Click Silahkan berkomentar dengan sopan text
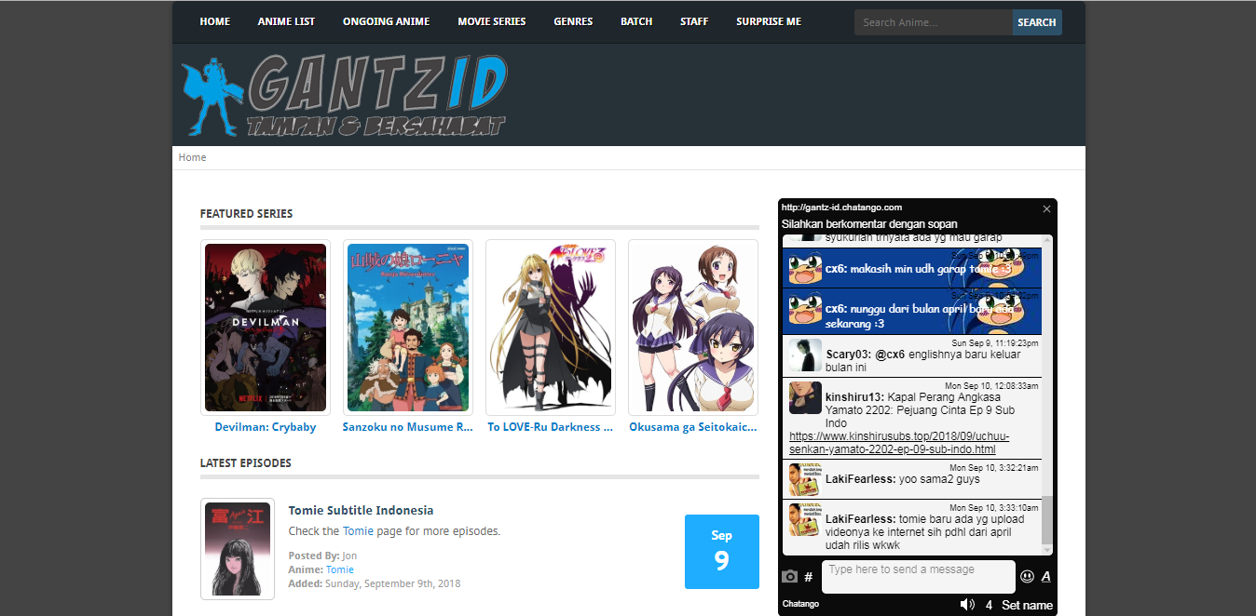The image size is (1256, 616). pos(869,224)
